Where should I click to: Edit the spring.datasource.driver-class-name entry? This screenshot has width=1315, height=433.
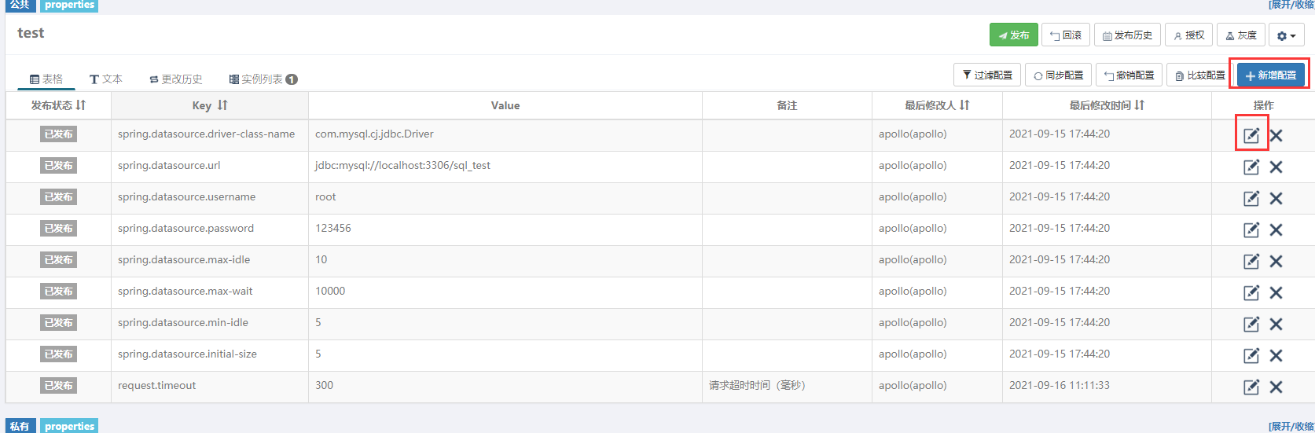[x=1251, y=135]
